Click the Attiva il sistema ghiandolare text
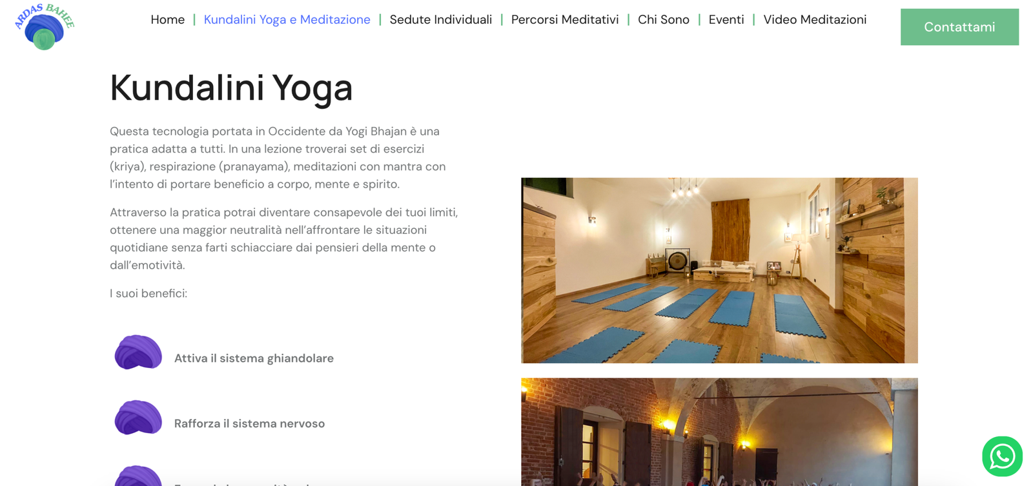Viewport: 1033px width, 486px height. coord(254,358)
